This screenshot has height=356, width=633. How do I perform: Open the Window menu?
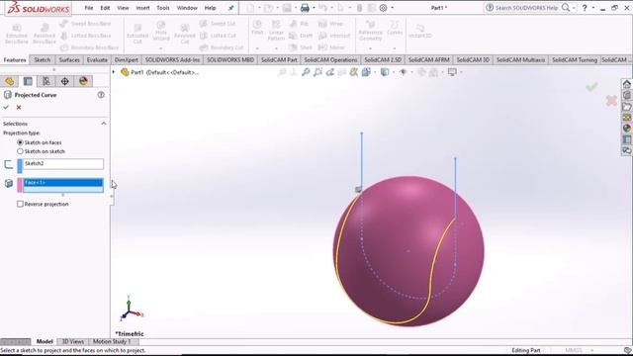pos(187,8)
